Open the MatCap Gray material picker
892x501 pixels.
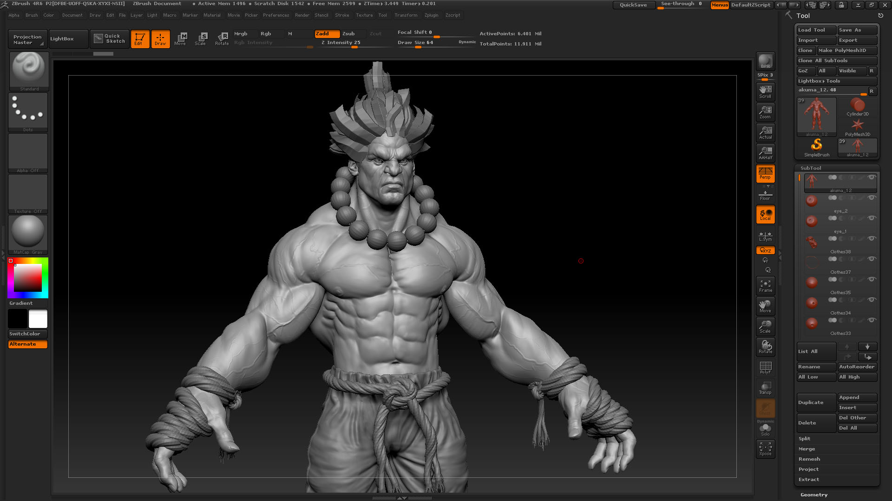[28, 235]
